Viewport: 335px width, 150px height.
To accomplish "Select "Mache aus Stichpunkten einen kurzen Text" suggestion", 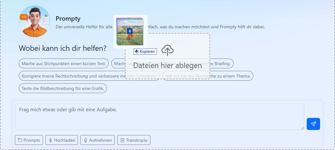I will point(64,64).
